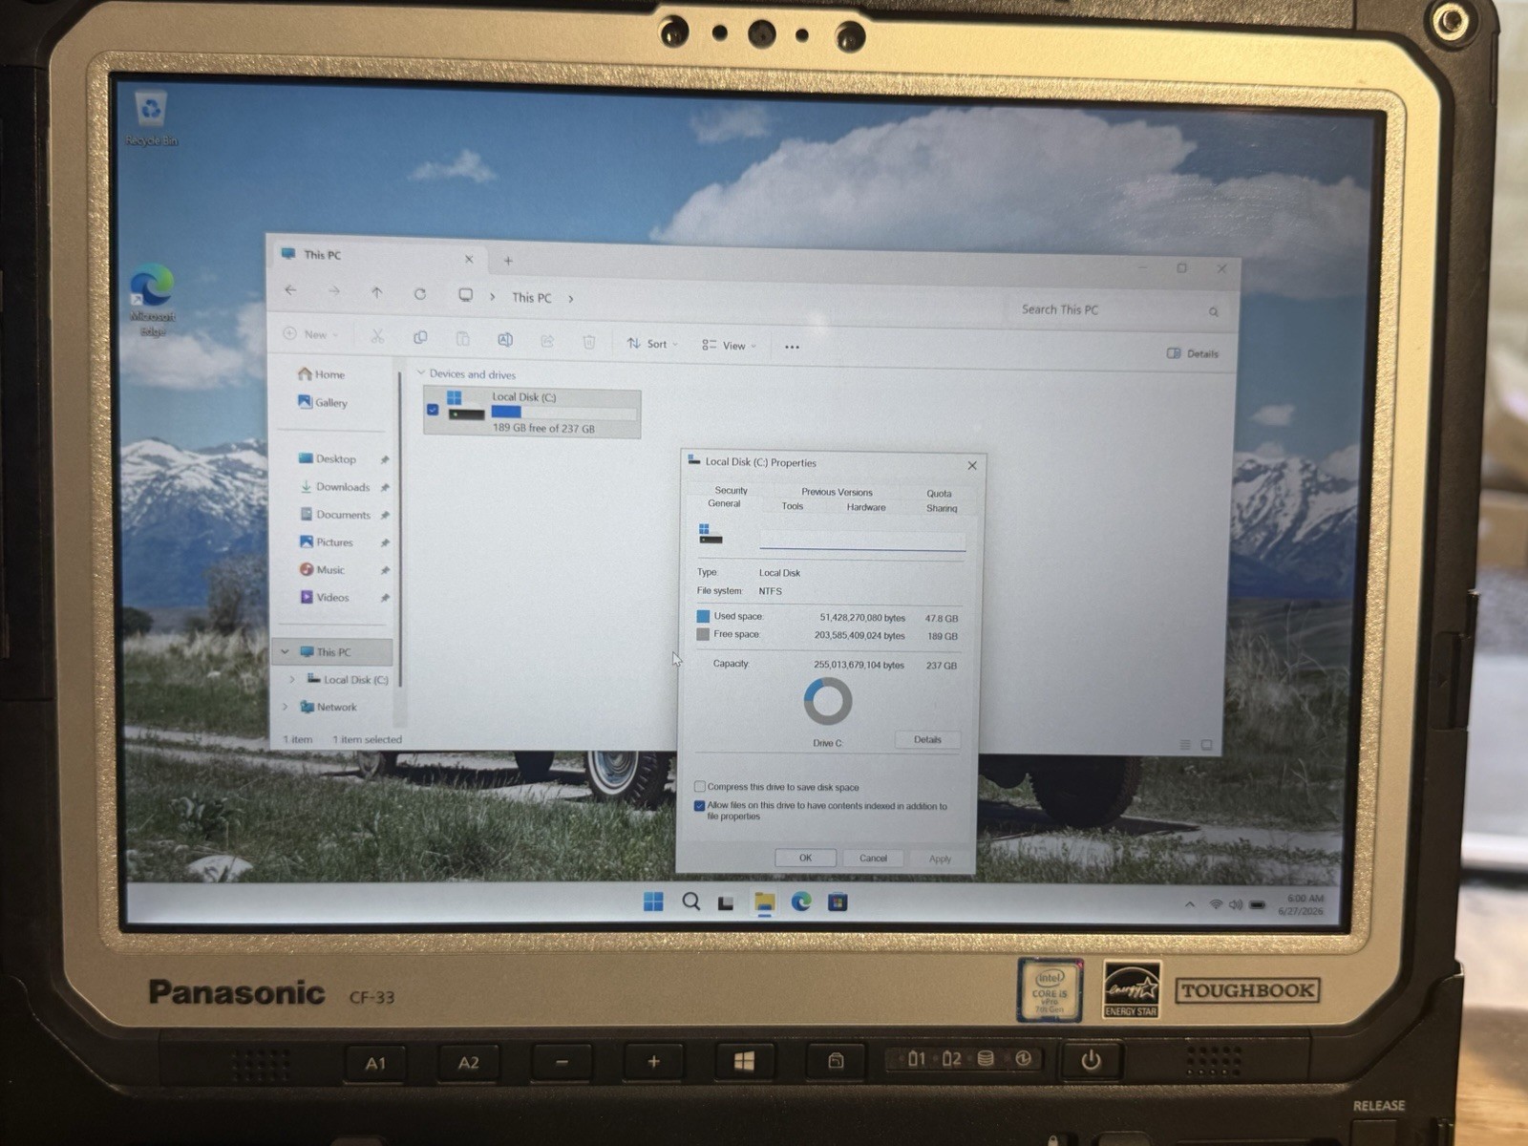Click the Paste icon in Explorer toolbar
1528x1146 pixels.
[x=462, y=338]
